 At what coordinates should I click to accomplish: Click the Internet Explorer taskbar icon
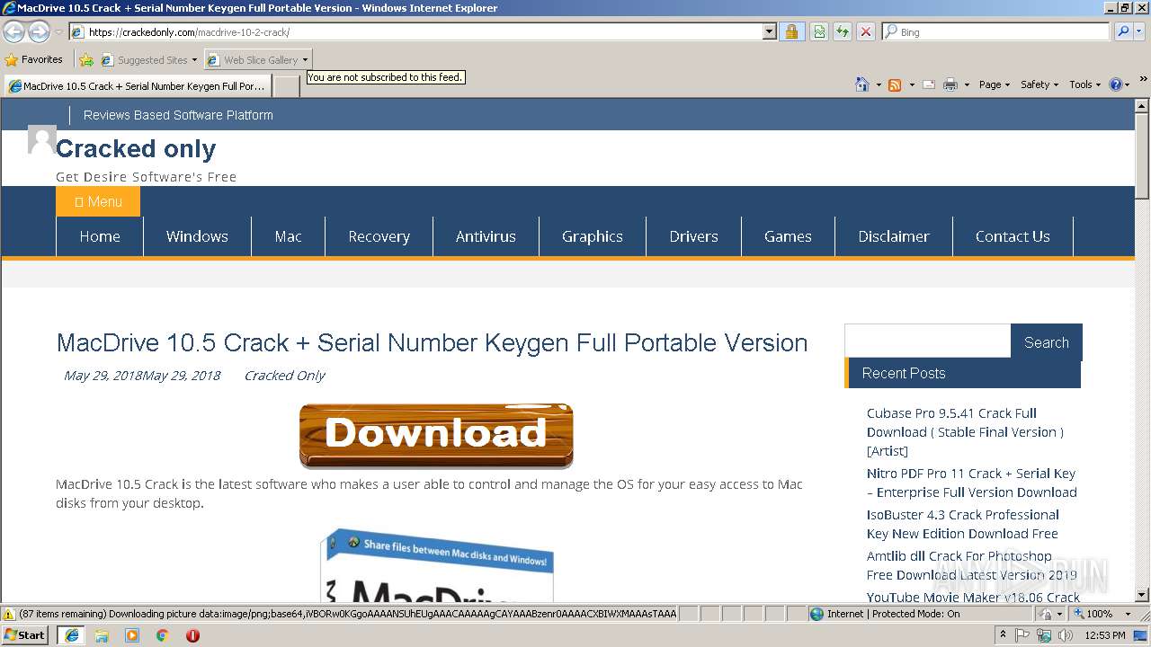coord(71,635)
